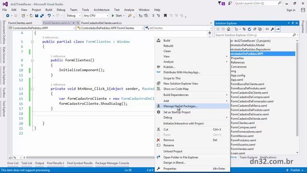Collapse the btnNovo_Click_1 method outline
Screen dimensions: 307x173
33,89
